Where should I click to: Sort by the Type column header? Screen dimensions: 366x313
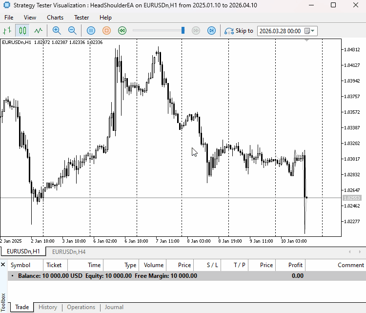click(x=121, y=265)
